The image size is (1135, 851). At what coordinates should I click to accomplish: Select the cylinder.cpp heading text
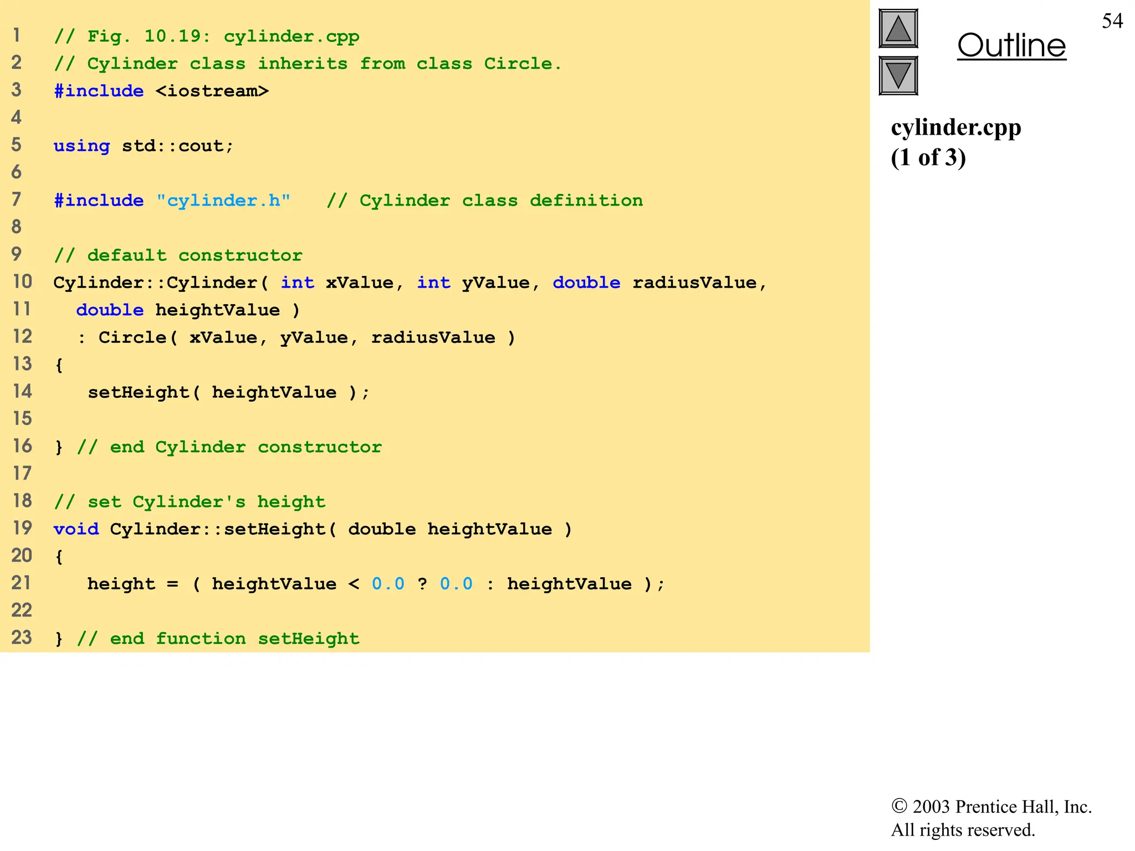pyautogui.click(x=956, y=129)
